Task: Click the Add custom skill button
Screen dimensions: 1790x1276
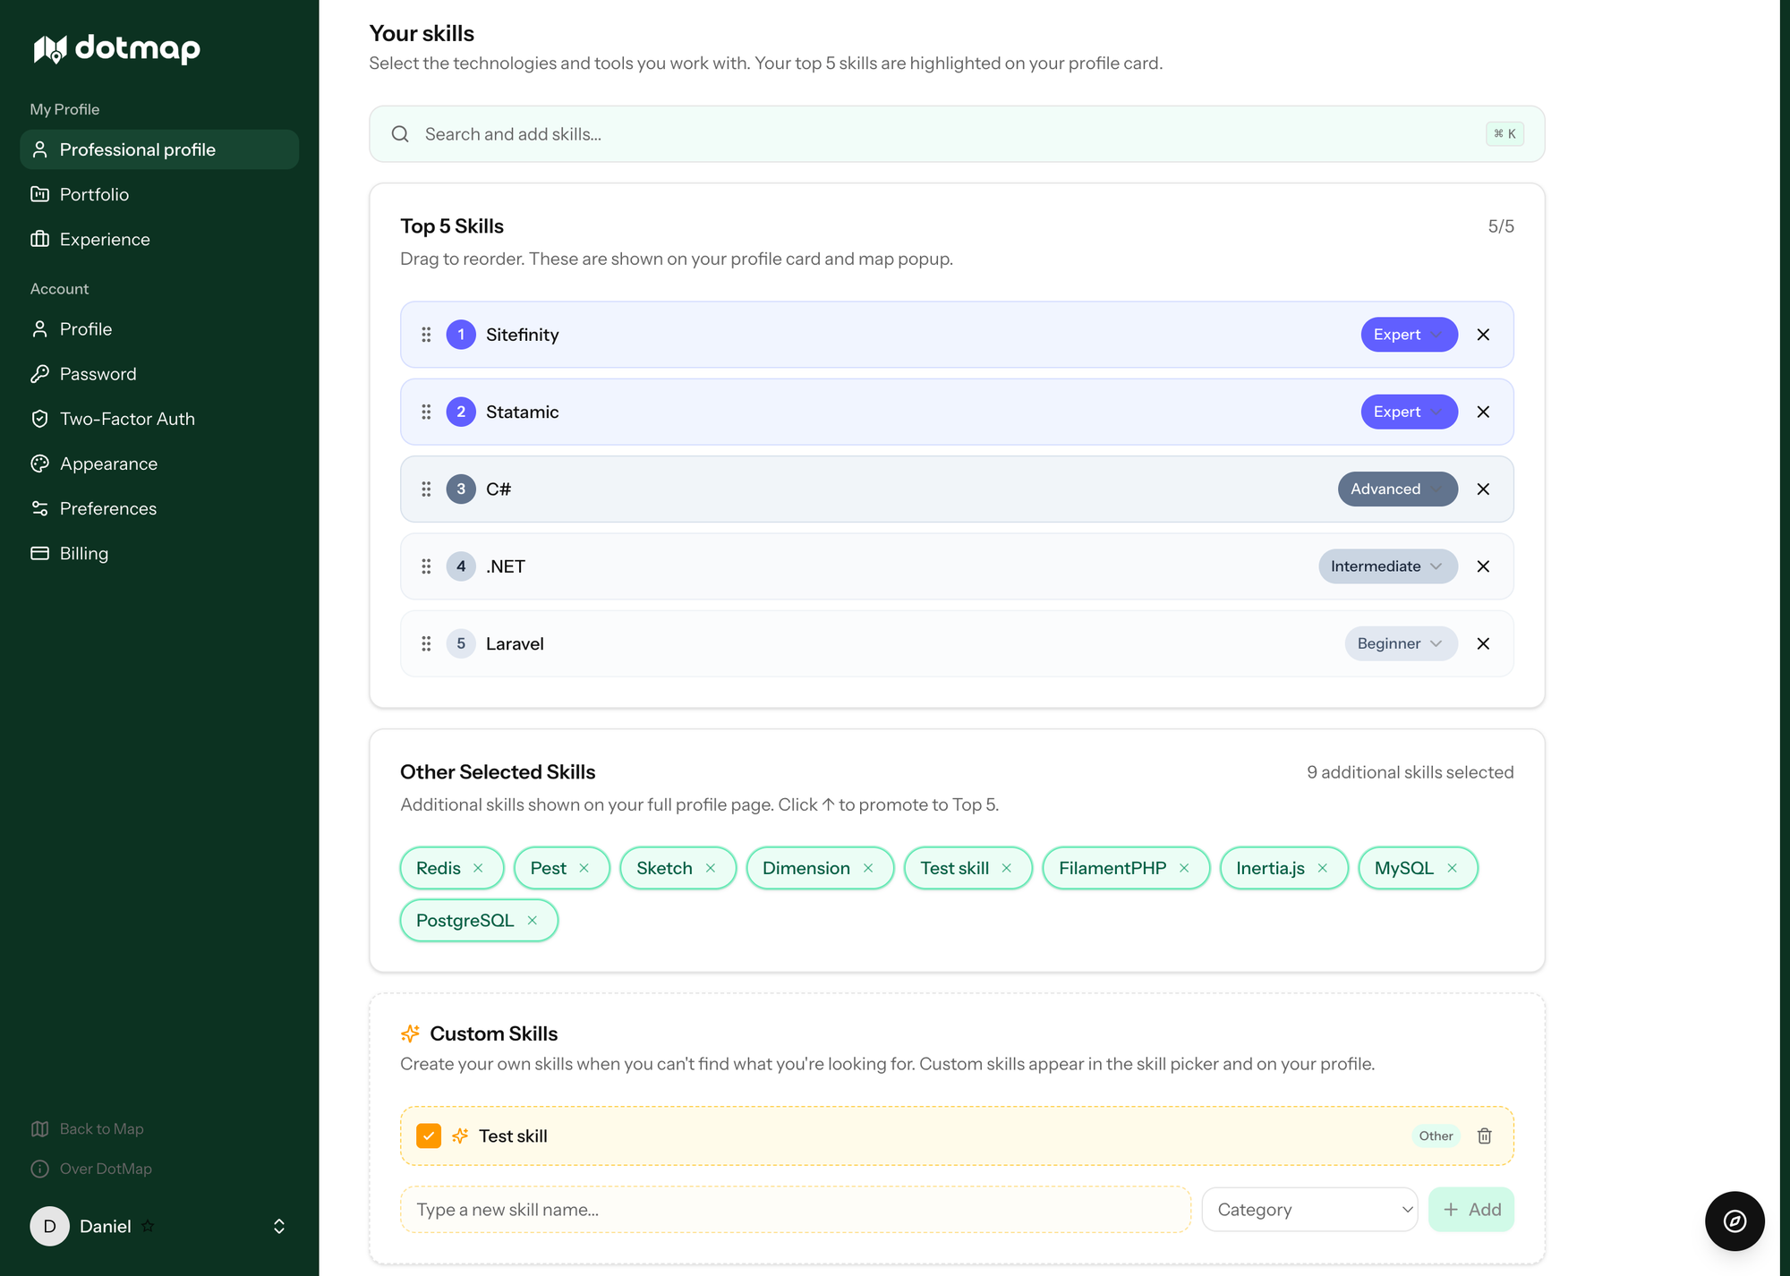Action: 1470,1210
